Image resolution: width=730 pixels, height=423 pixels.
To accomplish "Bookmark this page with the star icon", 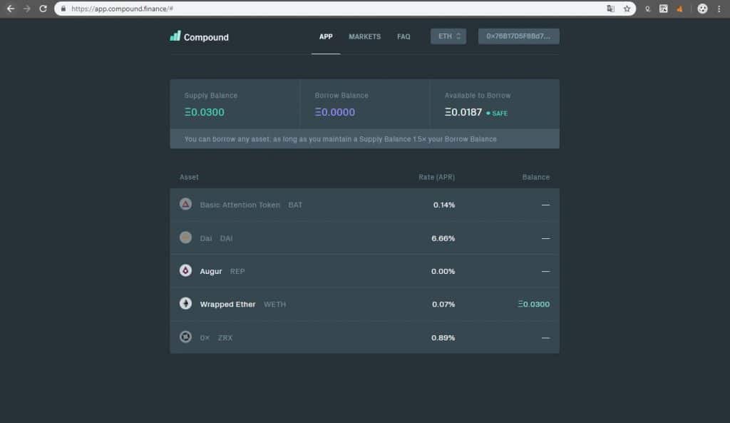I will click(627, 9).
